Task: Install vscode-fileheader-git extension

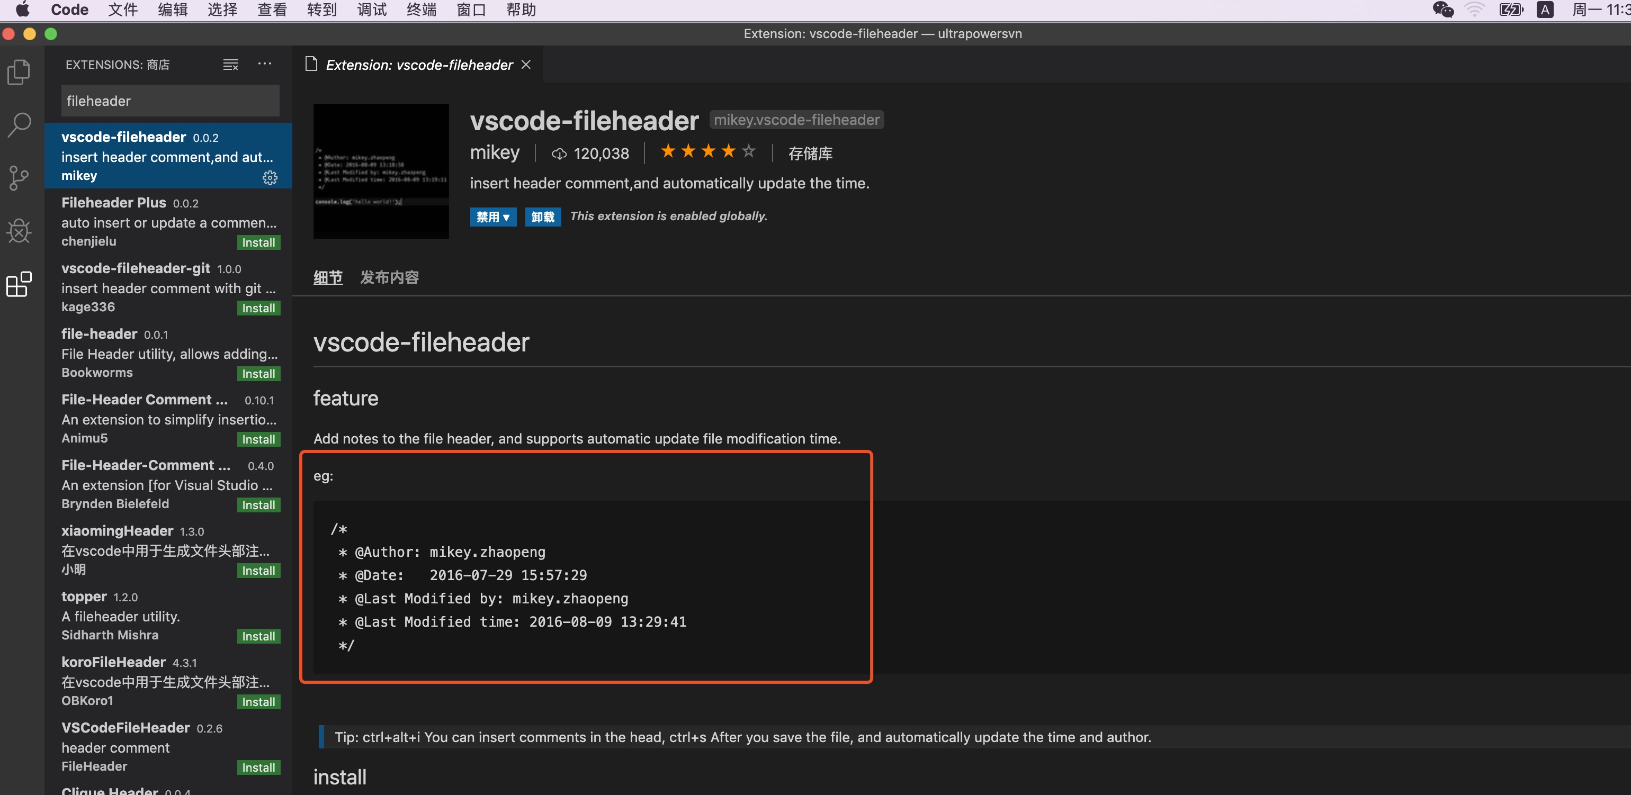Action: click(258, 308)
